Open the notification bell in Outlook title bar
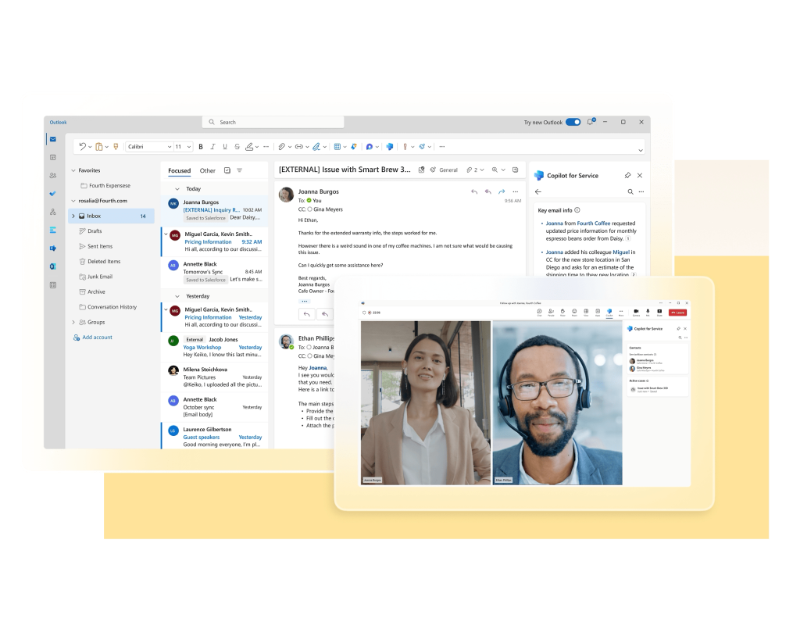800x636 pixels. [x=591, y=122]
